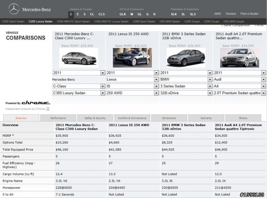The height and width of the screenshot is (198, 267).
Task: Select the E class in top navigation
Action: pos(78,14)
